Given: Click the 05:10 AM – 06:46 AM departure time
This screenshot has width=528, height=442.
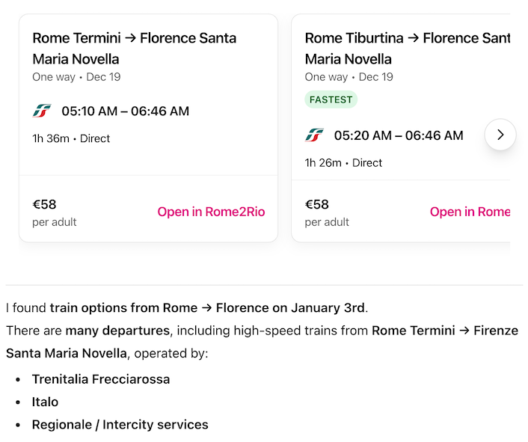Looking at the screenshot, I should tap(125, 111).
